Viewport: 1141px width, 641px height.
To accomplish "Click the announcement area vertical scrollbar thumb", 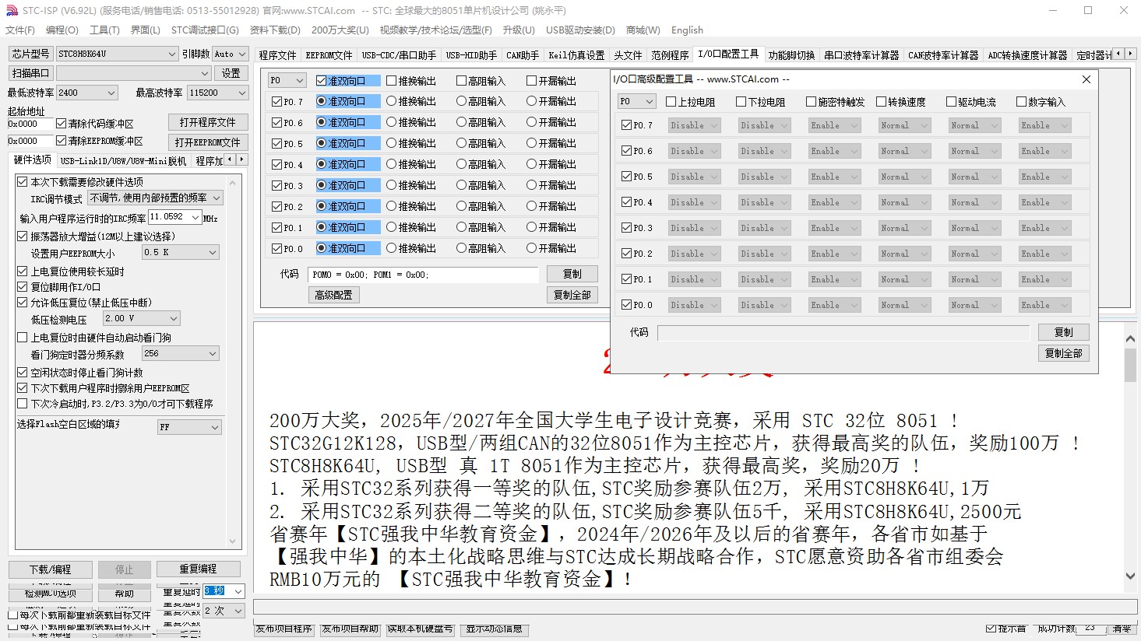I will click(1130, 366).
